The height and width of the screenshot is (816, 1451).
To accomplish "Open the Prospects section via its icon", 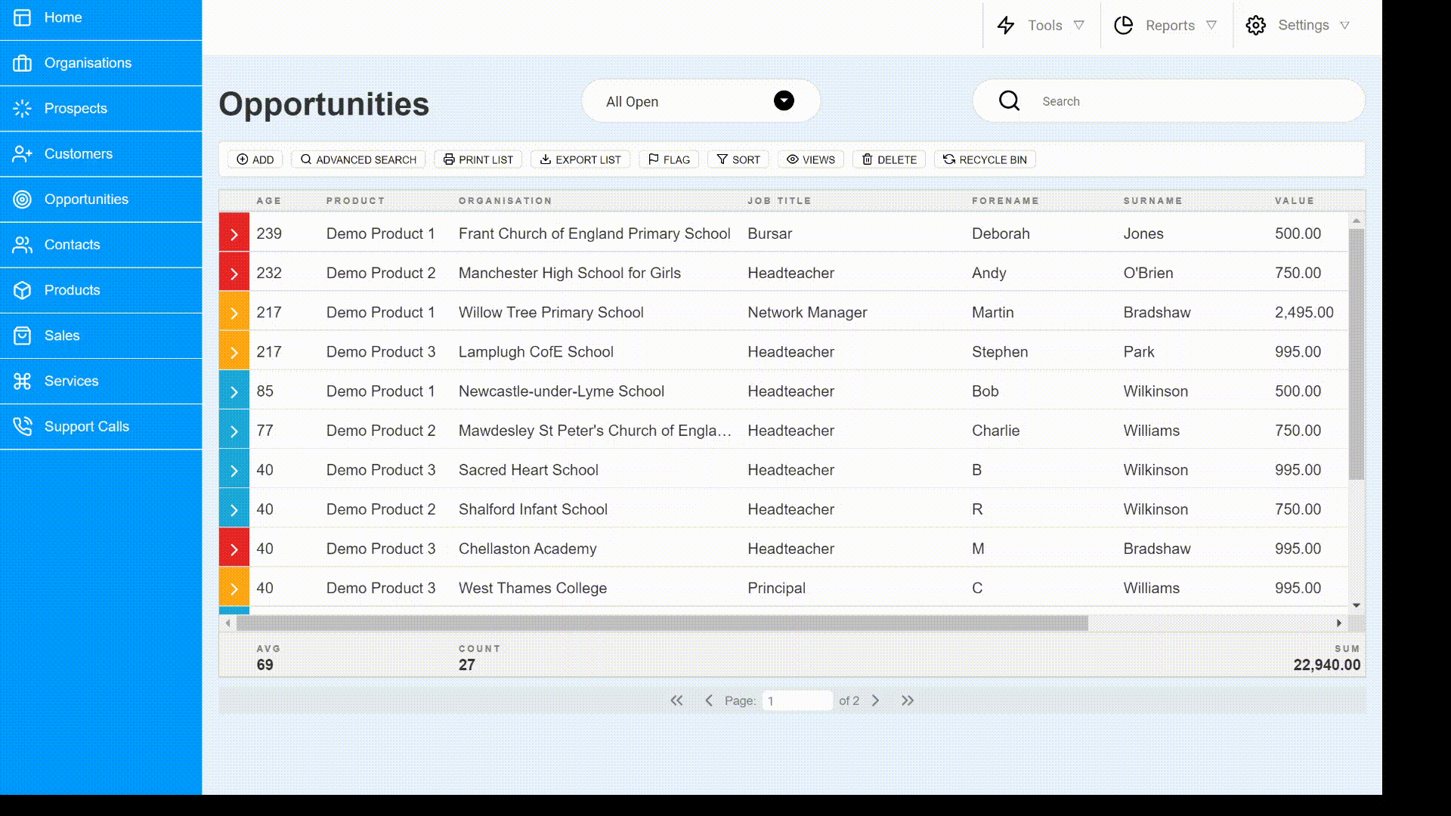I will (x=22, y=108).
